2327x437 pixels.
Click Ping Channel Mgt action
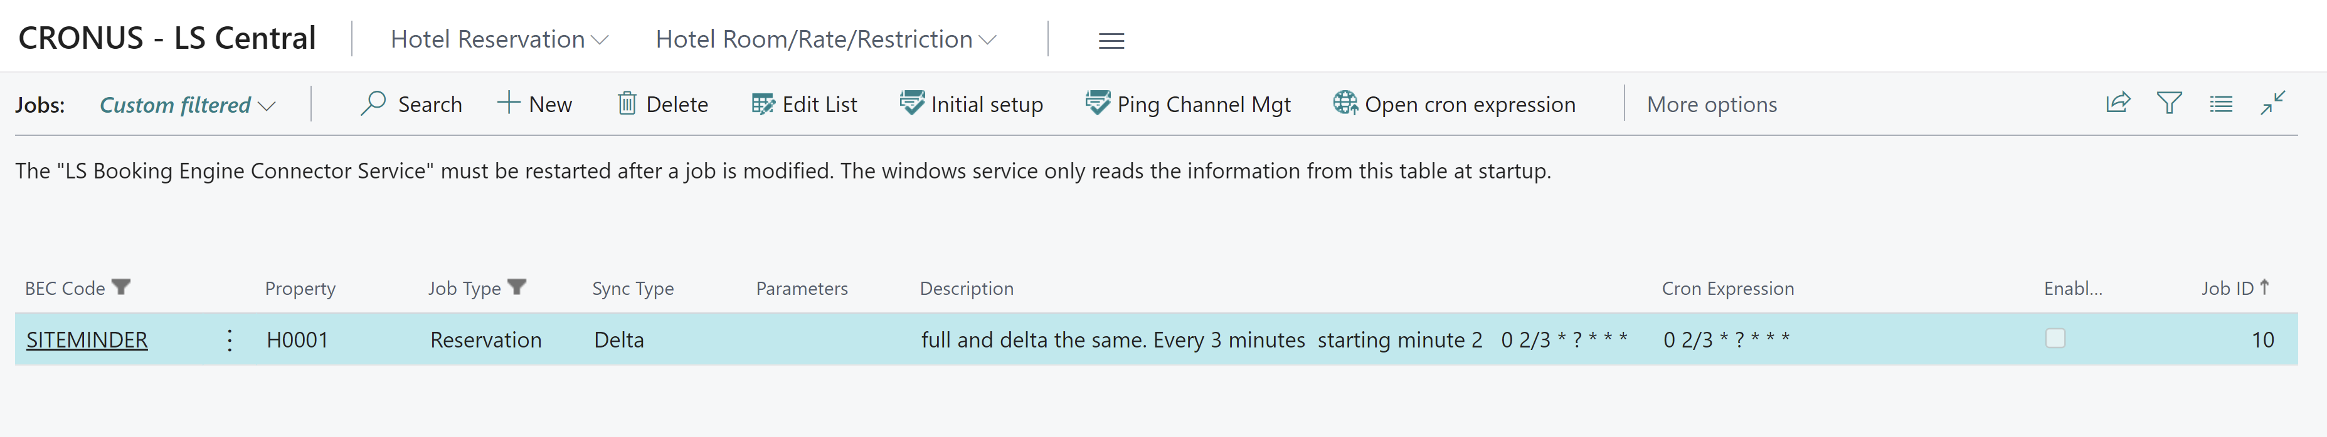point(1188,105)
